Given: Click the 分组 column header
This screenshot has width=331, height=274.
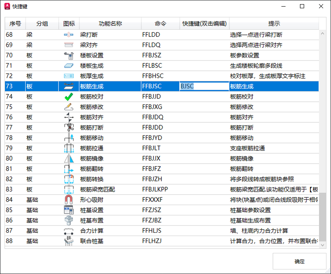Looking at the screenshot, I should click(42, 24).
